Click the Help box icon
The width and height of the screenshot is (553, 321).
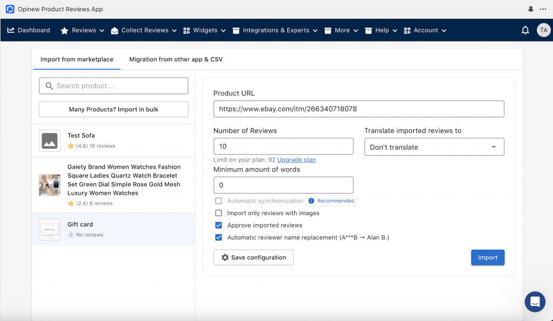coord(368,31)
